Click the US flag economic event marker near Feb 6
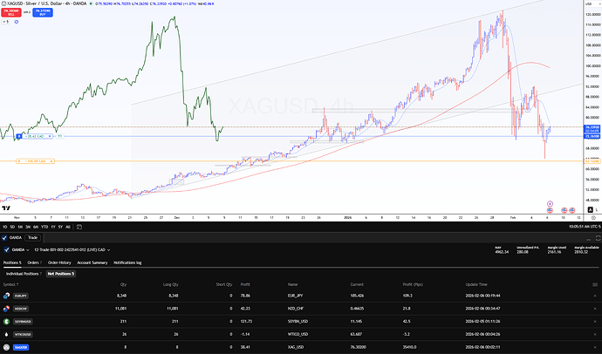The width and height of the screenshot is (602, 354). pyautogui.click(x=550, y=210)
